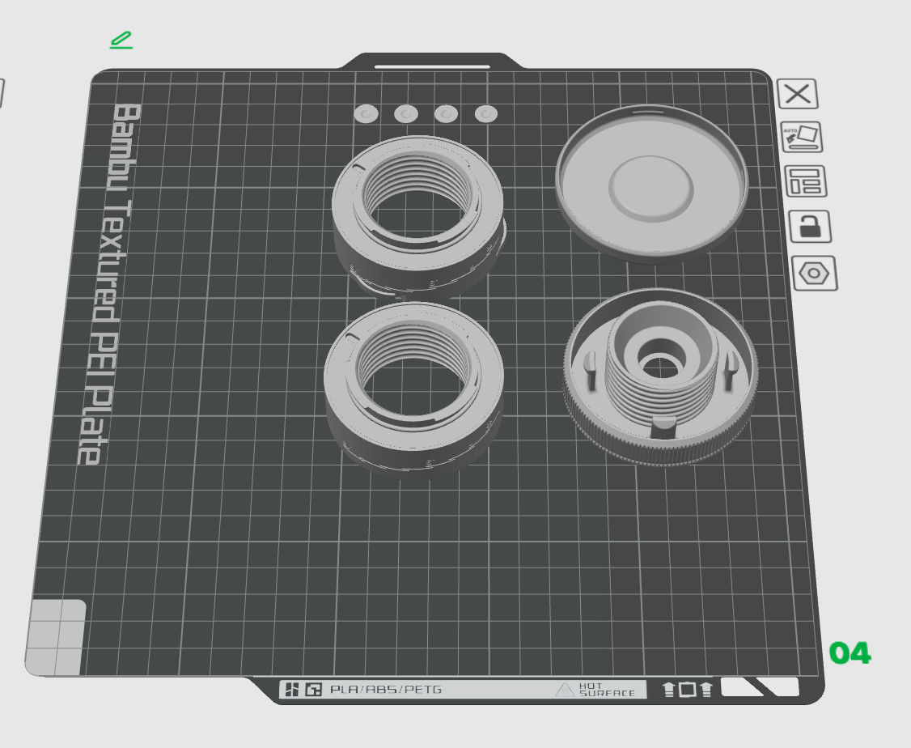Click the light gray corner square on plate
Viewport: 911px width, 748px height.
56,637
